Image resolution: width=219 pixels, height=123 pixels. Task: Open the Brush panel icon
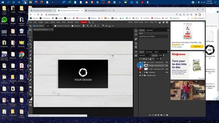[136, 39]
